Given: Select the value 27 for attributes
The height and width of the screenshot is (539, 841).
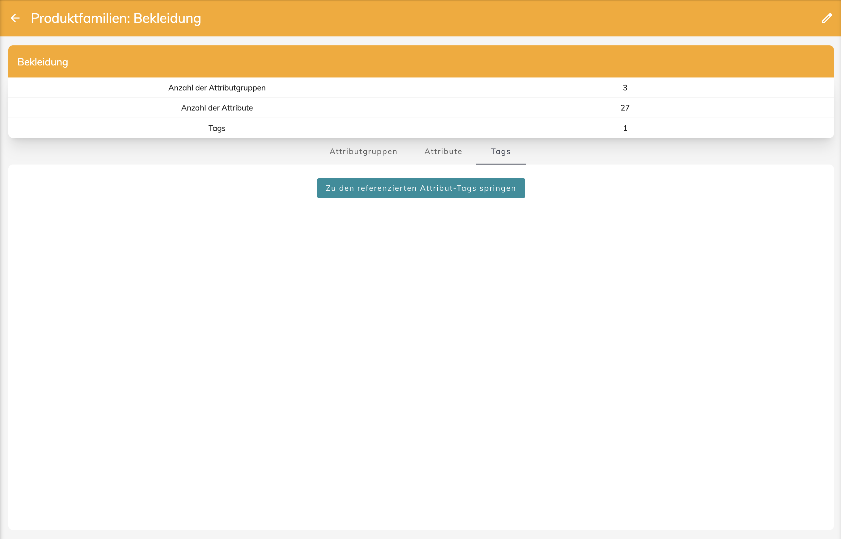Looking at the screenshot, I should point(625,108).
